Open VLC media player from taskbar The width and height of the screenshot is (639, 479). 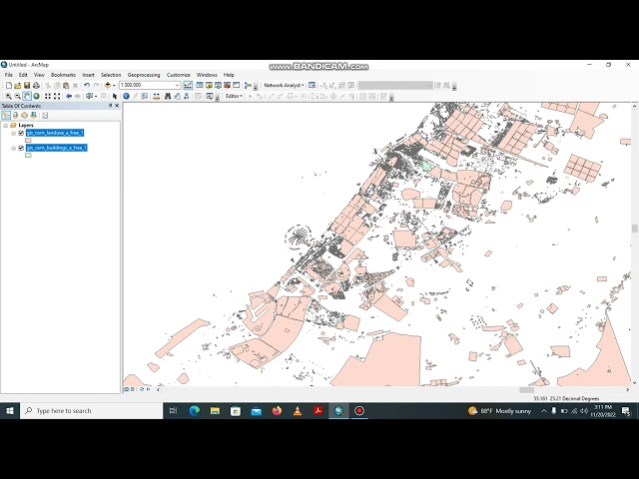(298, 411)
